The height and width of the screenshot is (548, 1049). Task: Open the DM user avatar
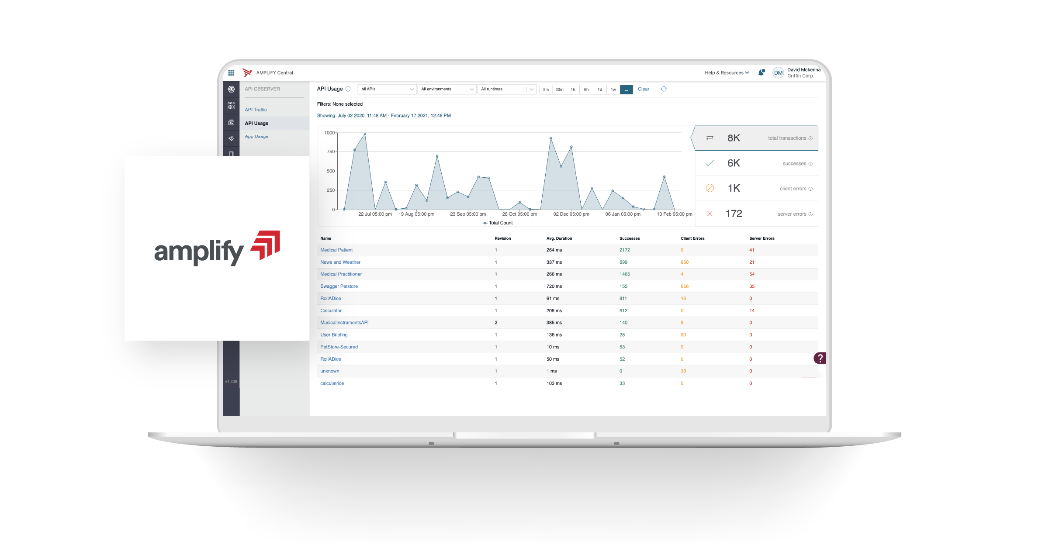pos(778,73)
